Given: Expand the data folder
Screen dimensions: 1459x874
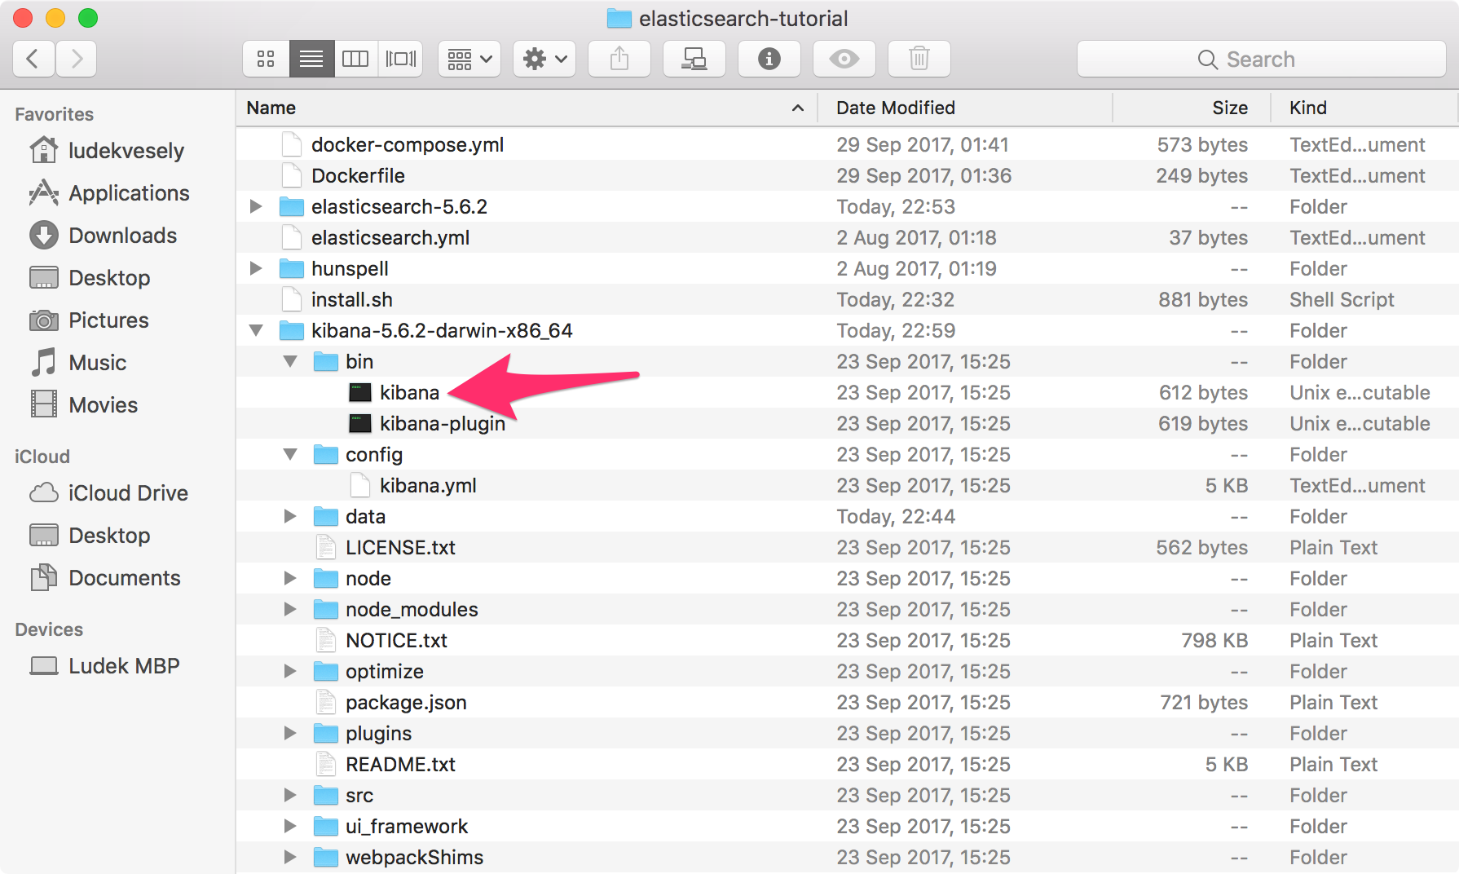Looking at the screenshot, I should coord(290,516).
